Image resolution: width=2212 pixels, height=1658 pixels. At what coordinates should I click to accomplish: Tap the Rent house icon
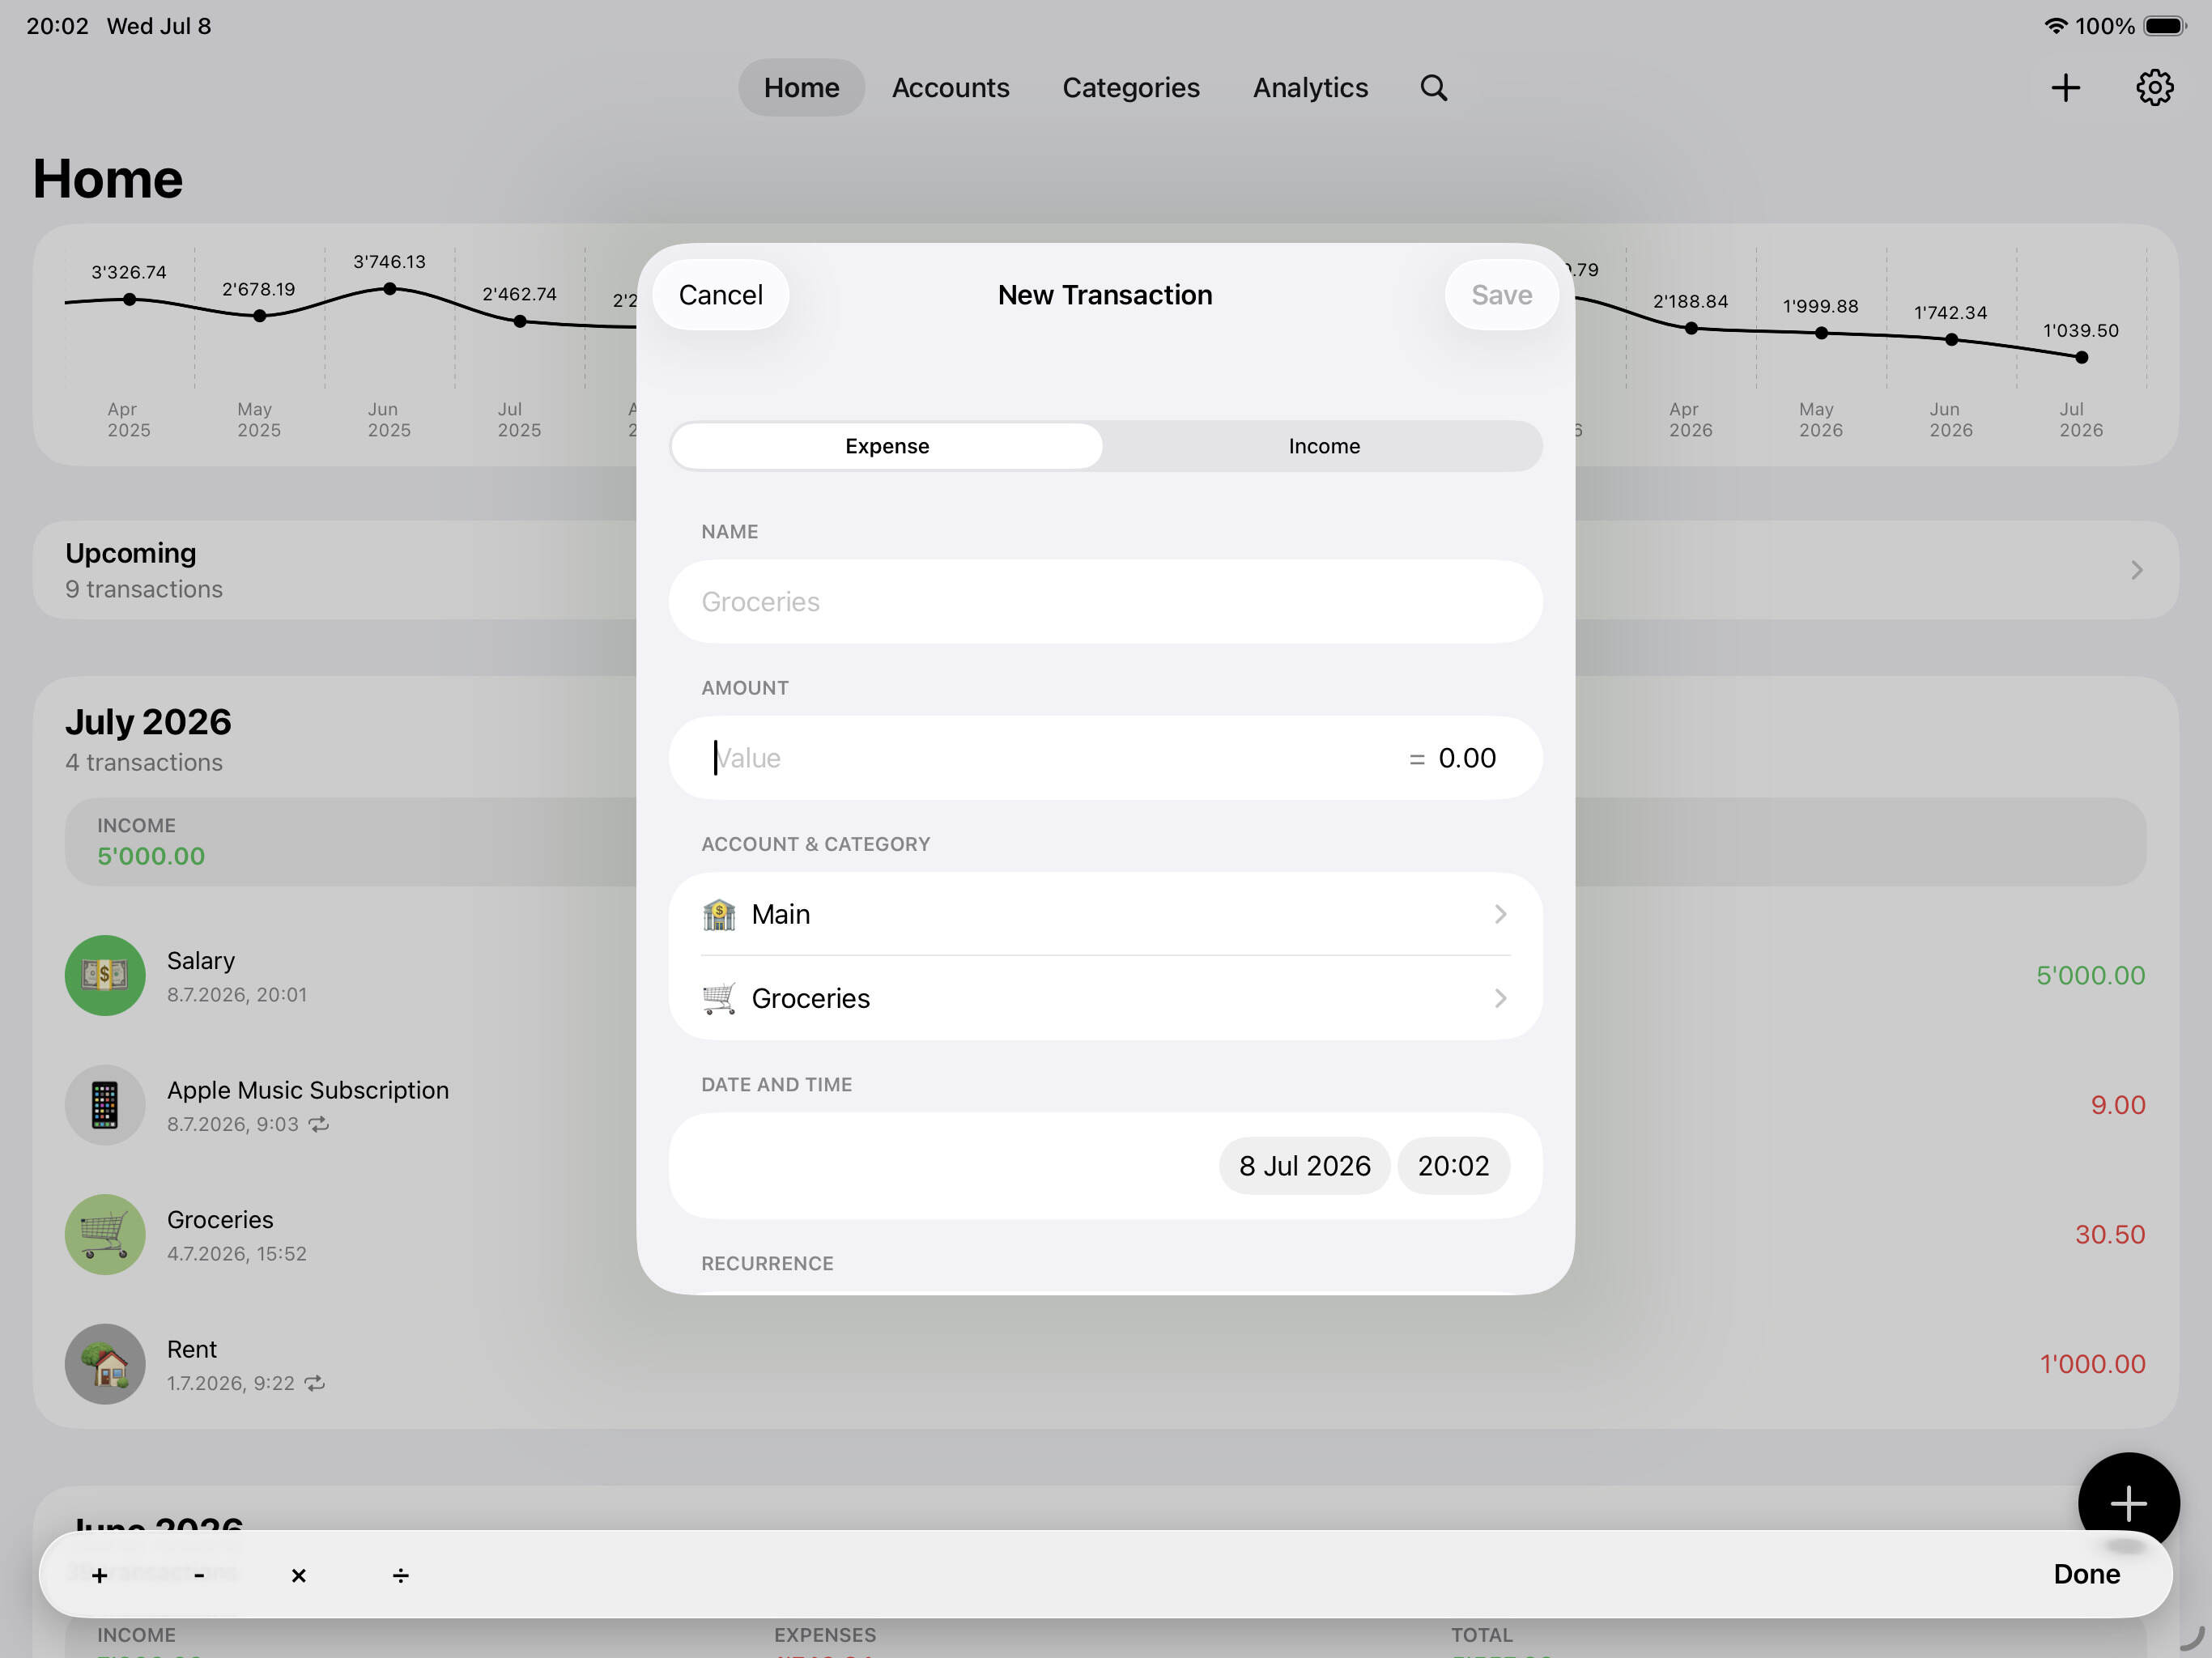[105, 1364]
